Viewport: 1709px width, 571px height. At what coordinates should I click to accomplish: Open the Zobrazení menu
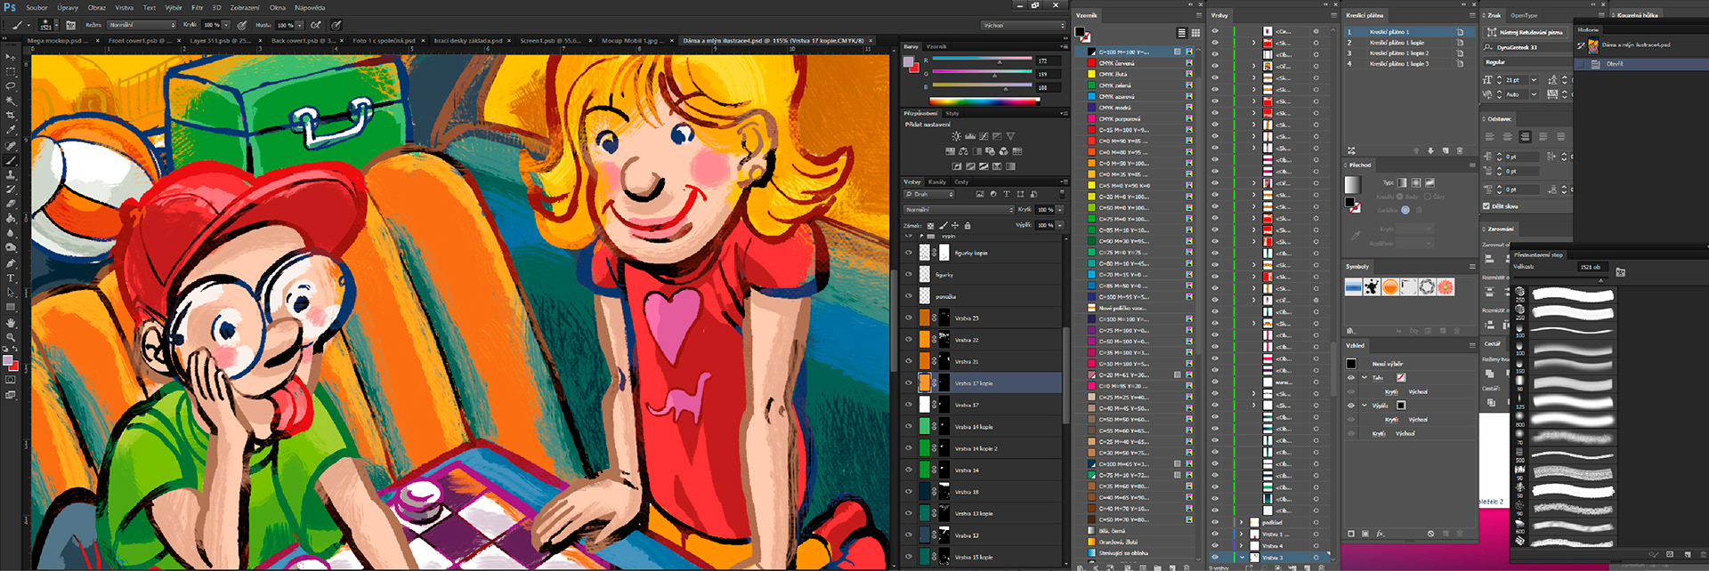[x=245, y=7]
